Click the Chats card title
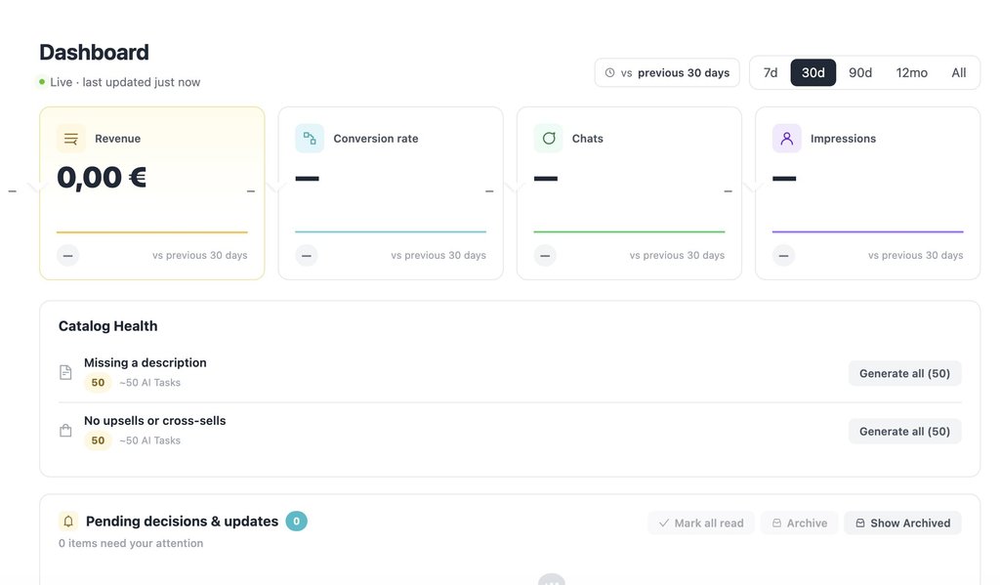 point(587,139)
